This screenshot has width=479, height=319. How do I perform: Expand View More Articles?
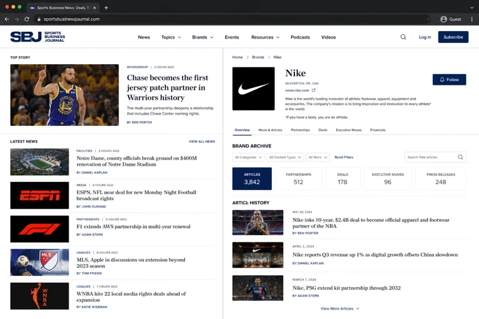[x=340, y=308]
